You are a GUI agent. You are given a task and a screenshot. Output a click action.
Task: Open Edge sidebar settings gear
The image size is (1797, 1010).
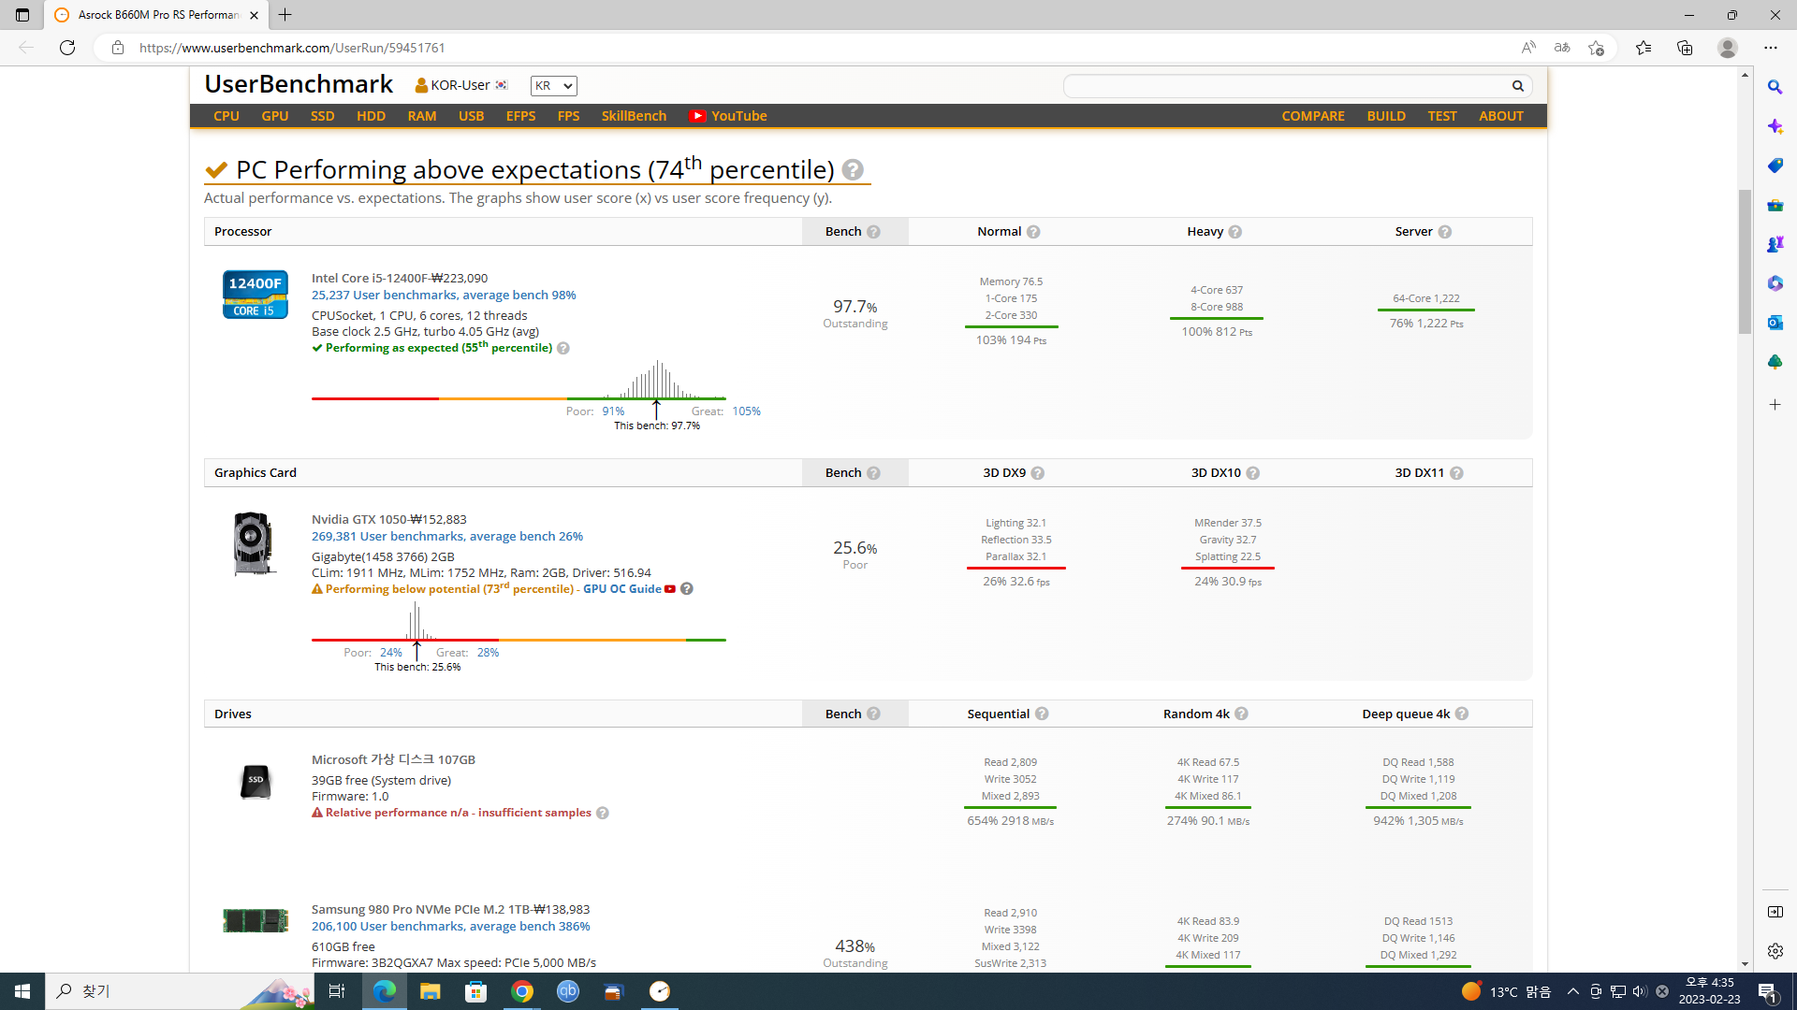click(1775, 951)
